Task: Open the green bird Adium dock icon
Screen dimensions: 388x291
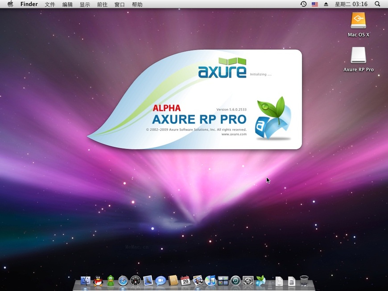Action: [111, 281]
